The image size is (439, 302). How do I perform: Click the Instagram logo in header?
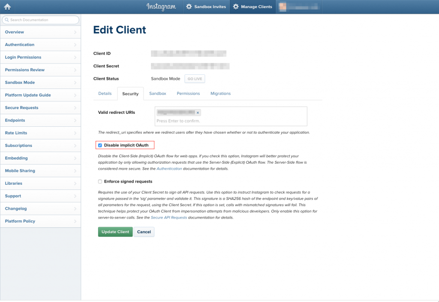161,6
